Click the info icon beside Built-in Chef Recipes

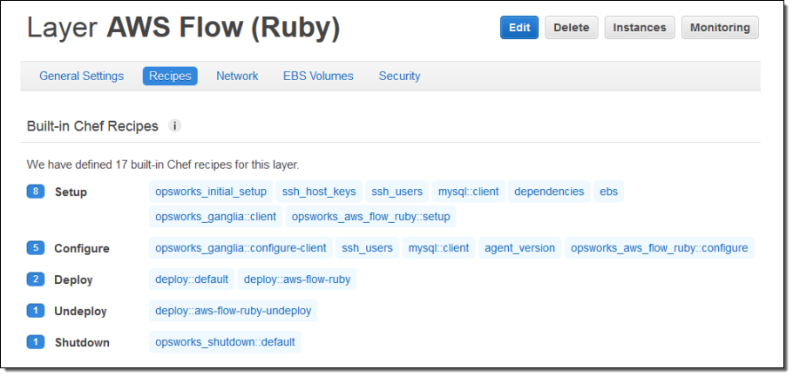click(x=174, y=126)
